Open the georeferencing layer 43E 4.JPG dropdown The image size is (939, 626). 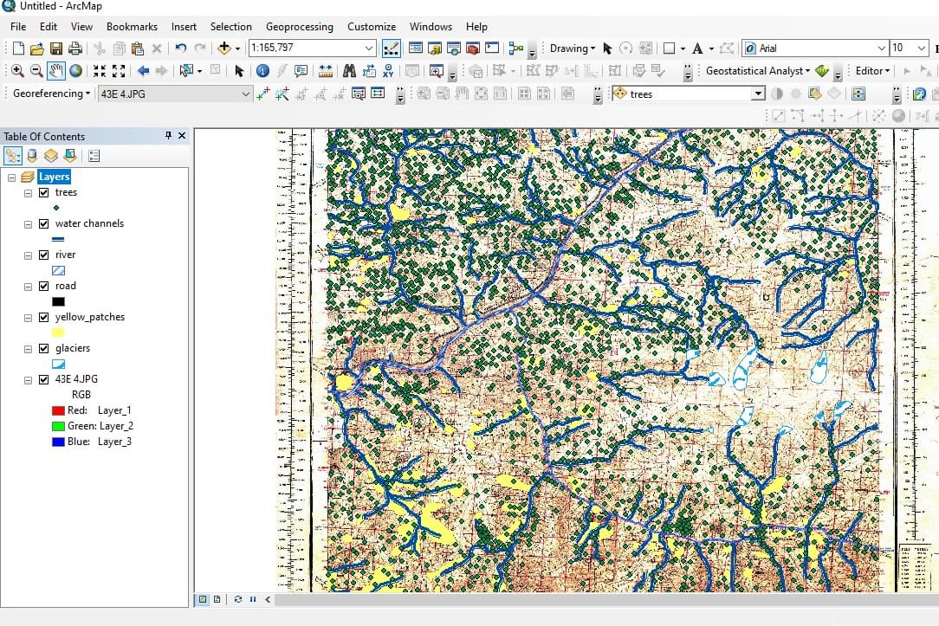click(x=245, y=94)
